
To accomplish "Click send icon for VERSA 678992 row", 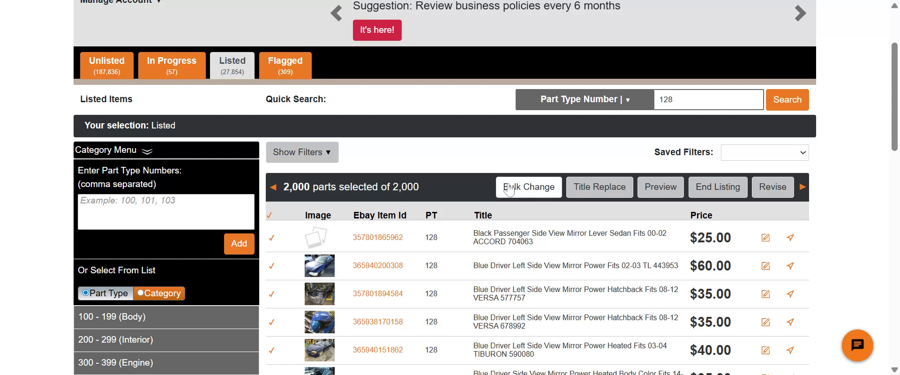I will pyautogui.click(x=790, y=322).
